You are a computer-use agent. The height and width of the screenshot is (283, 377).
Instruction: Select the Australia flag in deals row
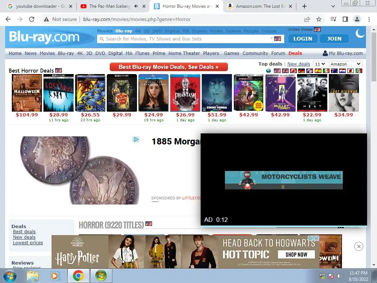[334, 71]
